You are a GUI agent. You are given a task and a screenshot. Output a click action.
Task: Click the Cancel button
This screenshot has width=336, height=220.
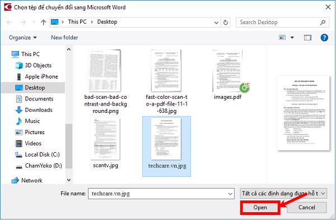(x=307, y=208)
